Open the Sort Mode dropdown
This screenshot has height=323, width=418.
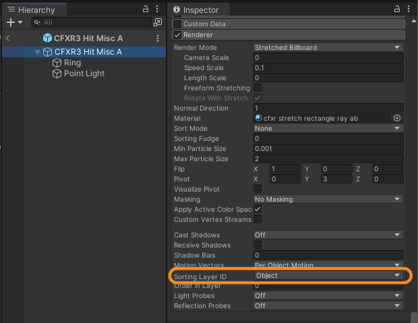coord(328,128)
